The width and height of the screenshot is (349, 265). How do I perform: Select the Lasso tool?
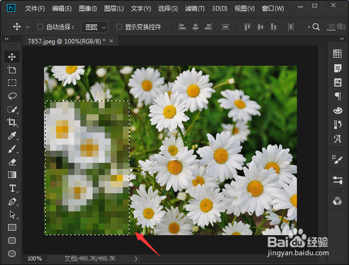pos(12,96)
